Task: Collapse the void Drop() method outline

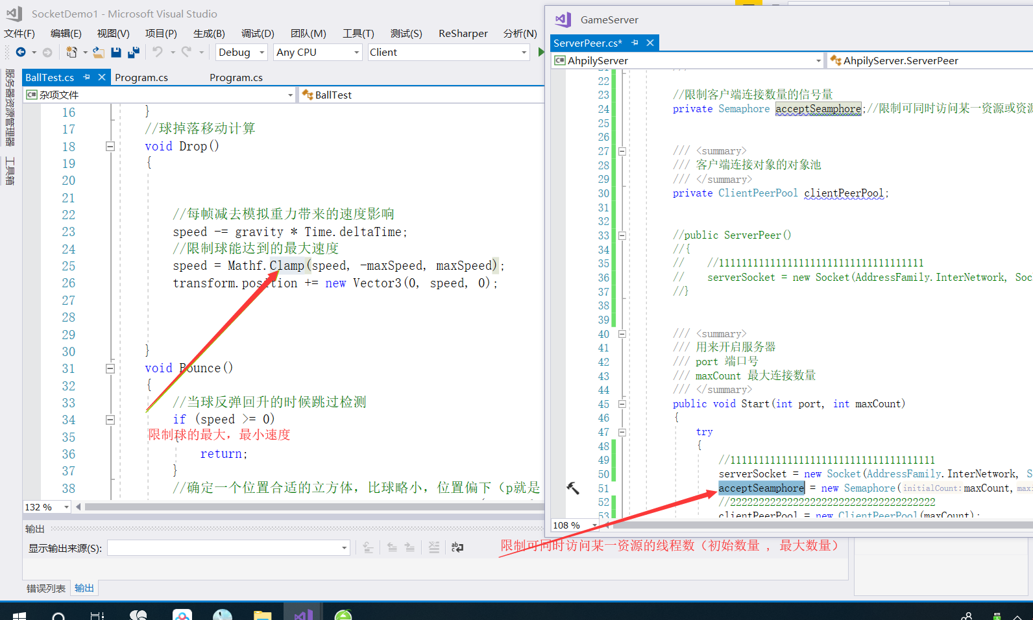Action: click(x=110, y=147)
